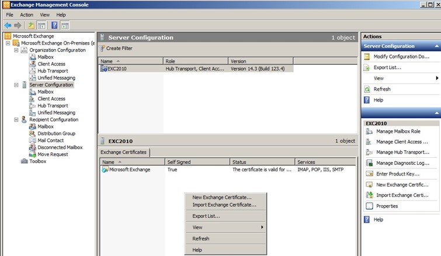Viewport: 441px width, 256px height.
Task: Collapse the Organization Configuration tree node
Action: pyautogui.click(x=16, y=50)
